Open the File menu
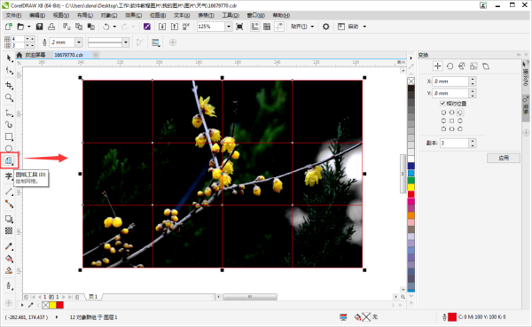This screenshot has width=532, height=327. tap(13, 15)
